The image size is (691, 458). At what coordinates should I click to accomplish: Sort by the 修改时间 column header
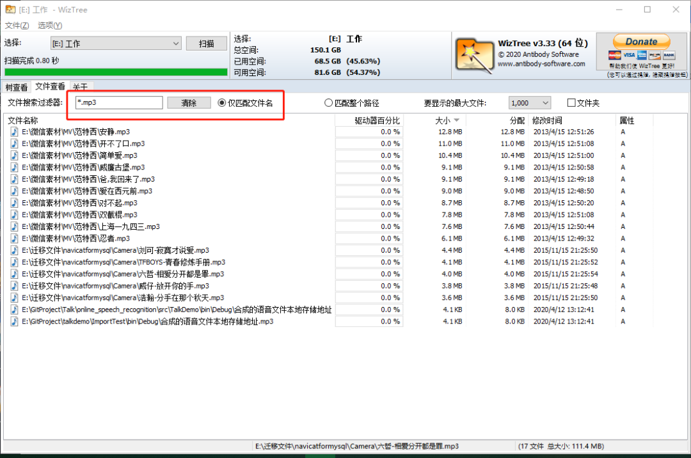point(571,120)
